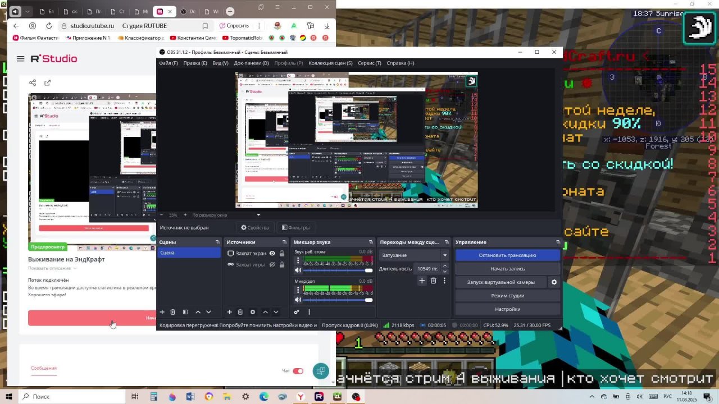Remove the current scene transition
The image size is (719, 404).
pyautogui.click(x=433, y=281)
